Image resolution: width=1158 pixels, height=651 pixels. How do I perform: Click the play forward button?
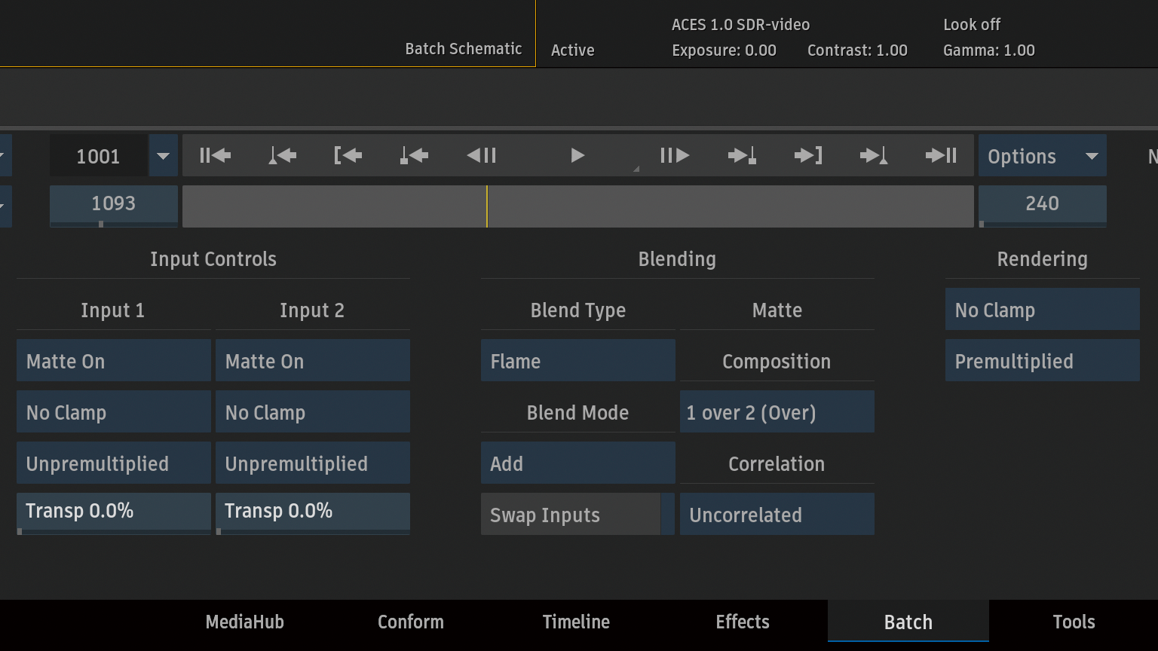point(577,155)
